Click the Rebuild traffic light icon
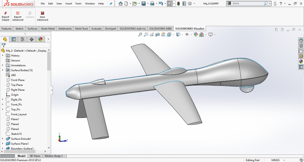The height and width of the screenshot is (162, 304). pos(178,4)
